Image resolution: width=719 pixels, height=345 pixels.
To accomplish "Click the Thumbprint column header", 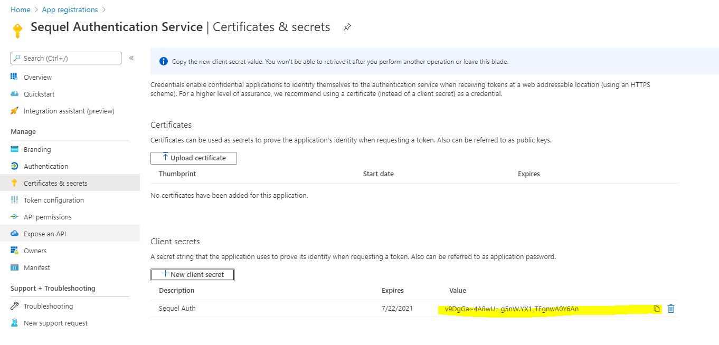I will [x=177, y=174].
